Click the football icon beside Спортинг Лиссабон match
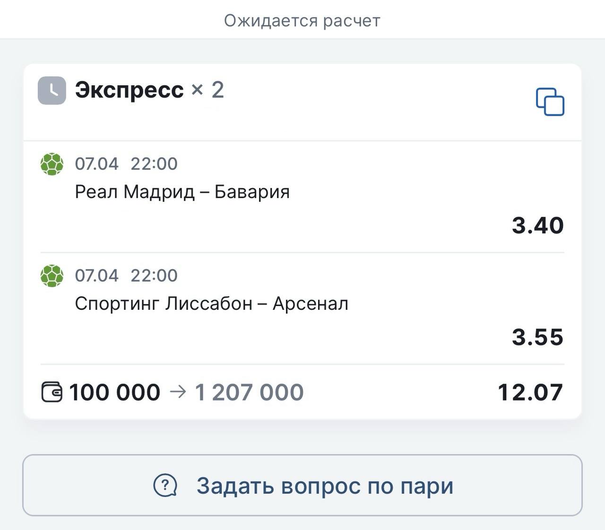Image resolution: width=605 pixels, height=530 pixels. click(x=52, y=275)
